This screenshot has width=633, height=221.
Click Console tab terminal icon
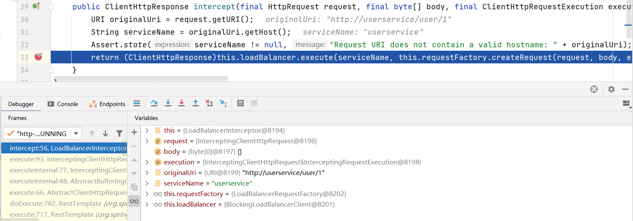click(x=51, y=104)
